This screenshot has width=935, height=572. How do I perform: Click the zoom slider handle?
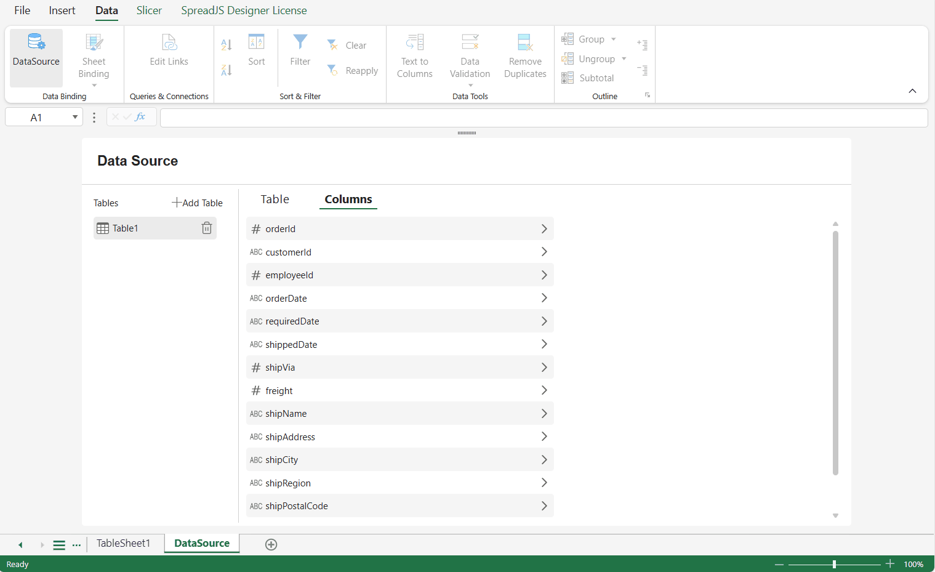pos(834,564)
